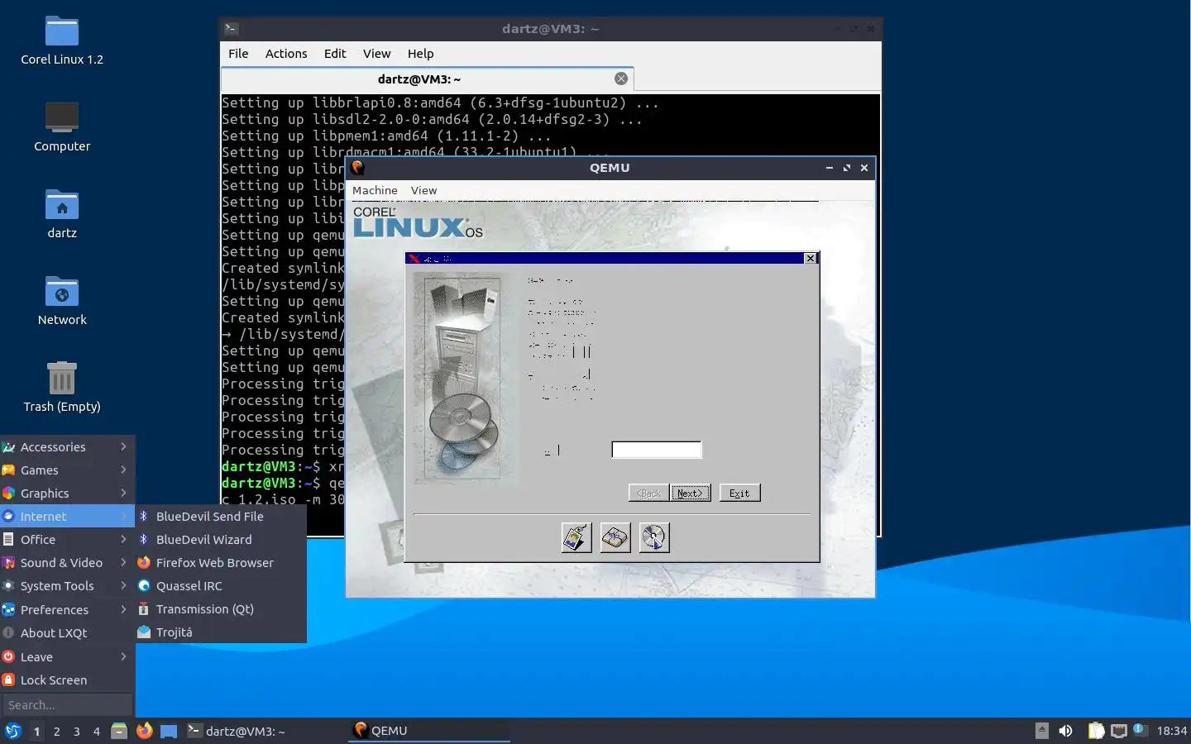Screen dimensions: 1191x744
Task: Activate the dartz@VM3 terminal taskbar button
Action: pos(265,731)
